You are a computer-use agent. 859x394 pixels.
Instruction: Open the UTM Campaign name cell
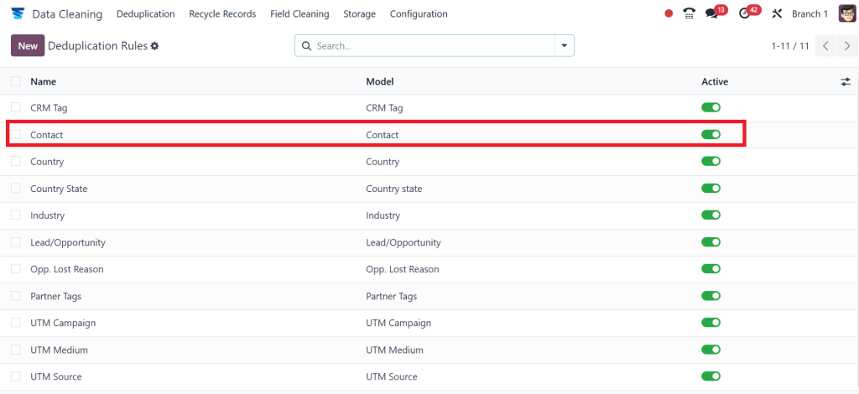click(x=63, y=323)
